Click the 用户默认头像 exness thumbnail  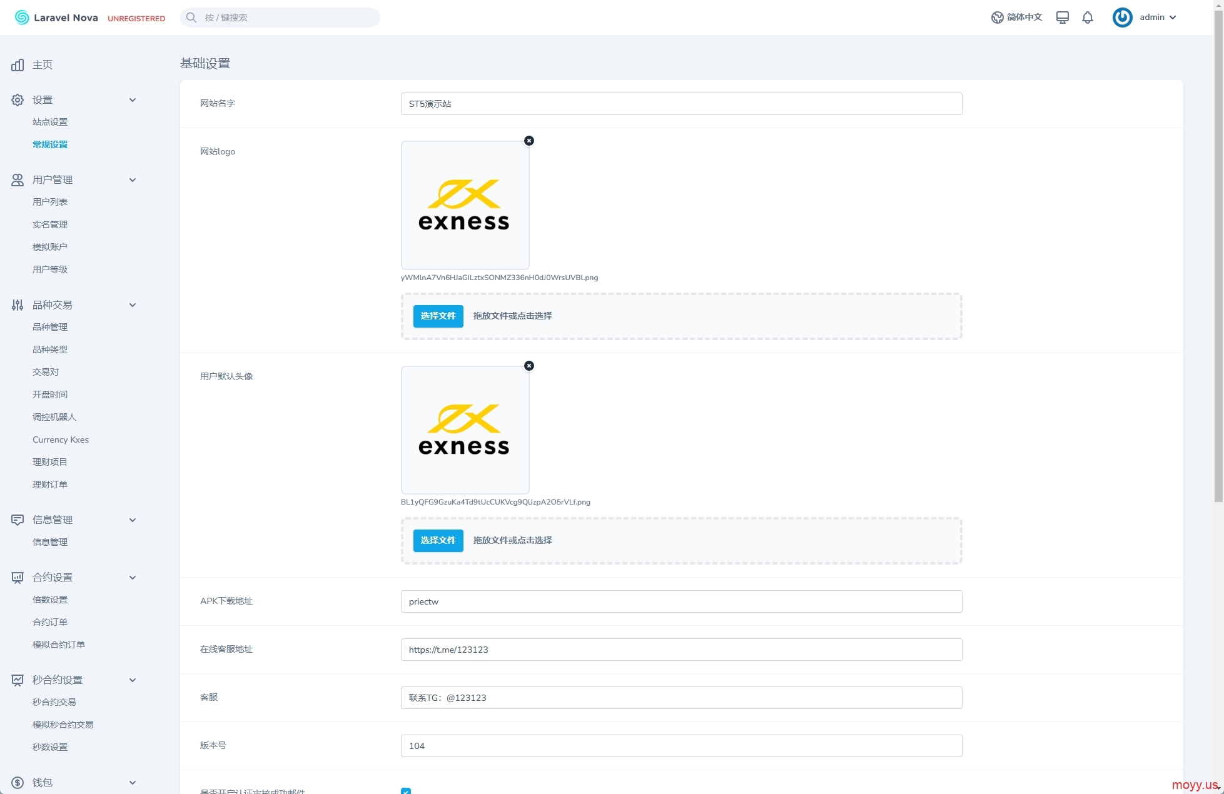pos(465,430)
